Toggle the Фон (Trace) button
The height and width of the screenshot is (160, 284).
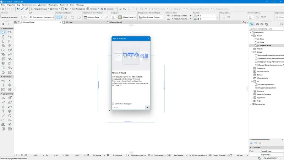pos(65,9)
